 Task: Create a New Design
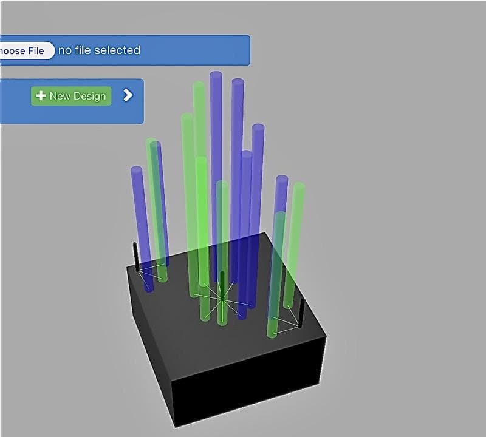tap(71, 96)
